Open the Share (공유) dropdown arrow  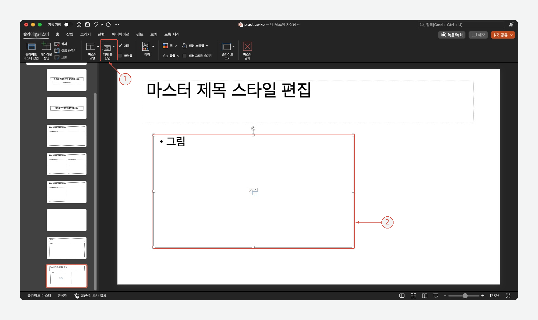pos(512,35)
